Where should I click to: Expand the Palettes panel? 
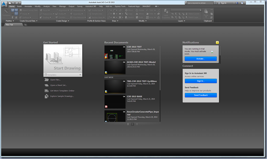coord(10,21)
